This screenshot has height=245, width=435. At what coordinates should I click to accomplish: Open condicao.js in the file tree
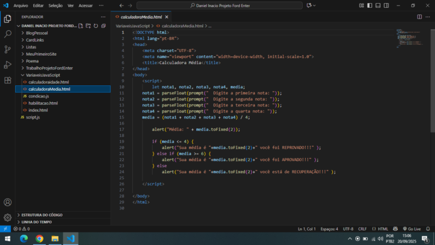(39, 96)
